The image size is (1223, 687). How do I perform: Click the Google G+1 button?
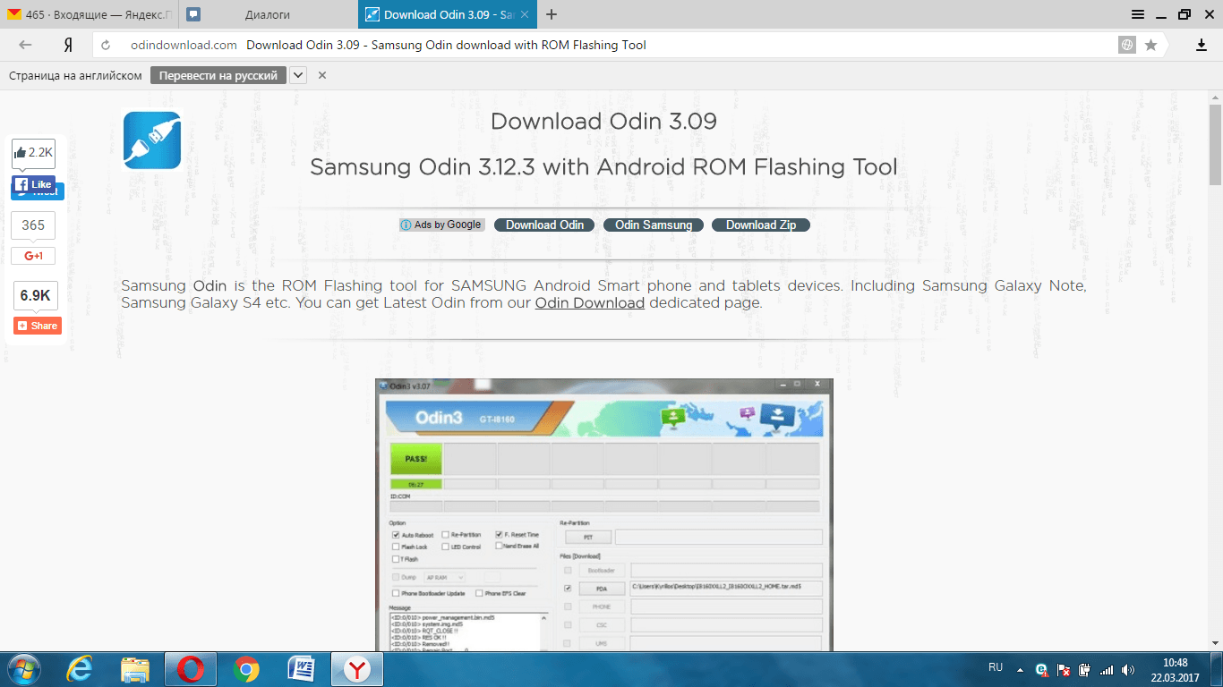tap(33, 256)
